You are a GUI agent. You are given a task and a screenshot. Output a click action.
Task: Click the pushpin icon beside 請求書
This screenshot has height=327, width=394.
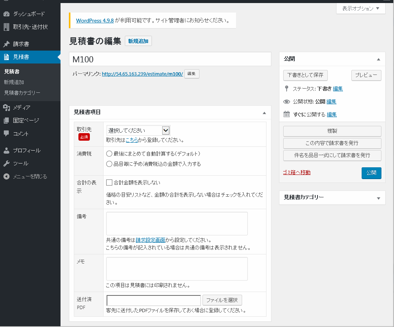tap(6, 44)
